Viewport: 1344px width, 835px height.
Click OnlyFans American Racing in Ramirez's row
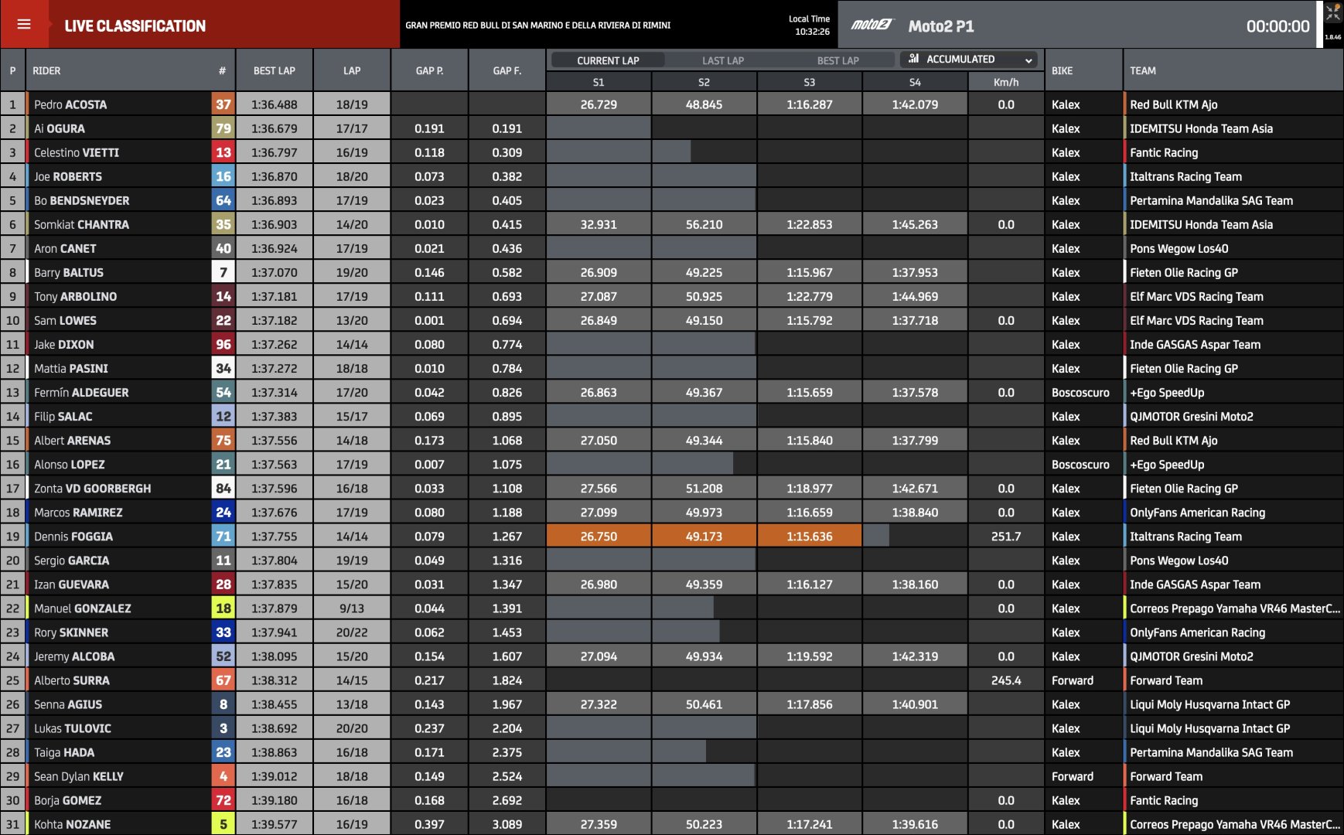tap(1197, 512)
